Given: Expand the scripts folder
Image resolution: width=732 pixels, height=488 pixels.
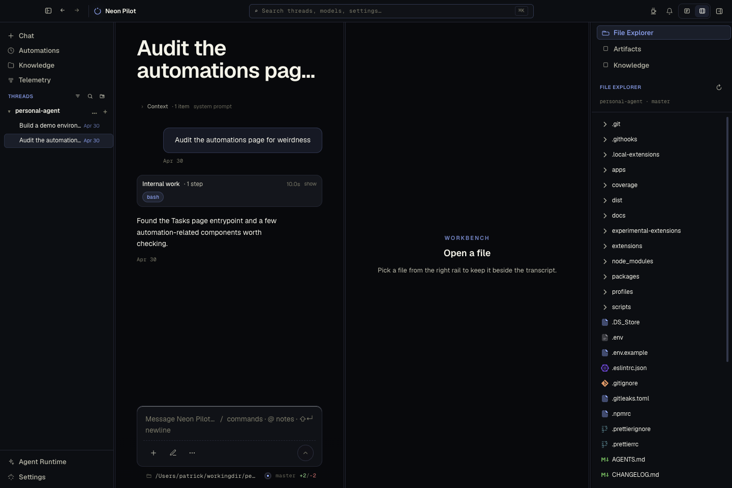Looking at the screenshot, I should pos(661,307).
